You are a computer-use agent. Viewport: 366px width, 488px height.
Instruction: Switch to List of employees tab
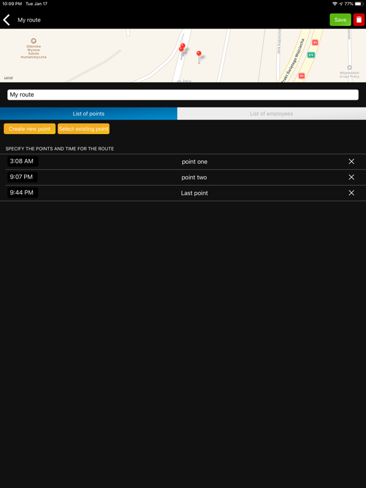coord(271,114)
